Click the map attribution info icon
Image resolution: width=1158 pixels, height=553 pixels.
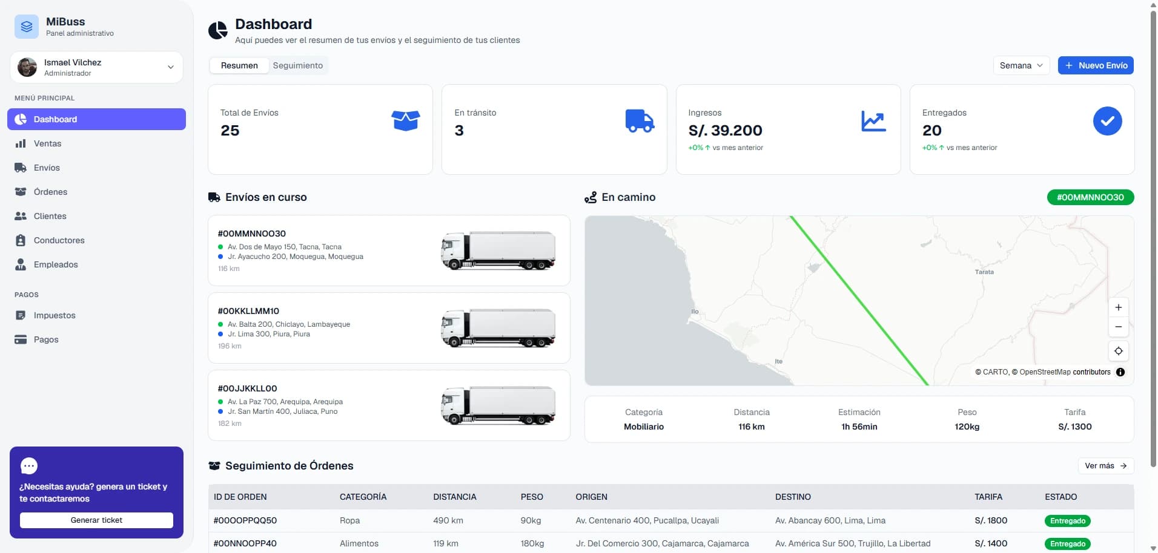[x=1120, y=372]
